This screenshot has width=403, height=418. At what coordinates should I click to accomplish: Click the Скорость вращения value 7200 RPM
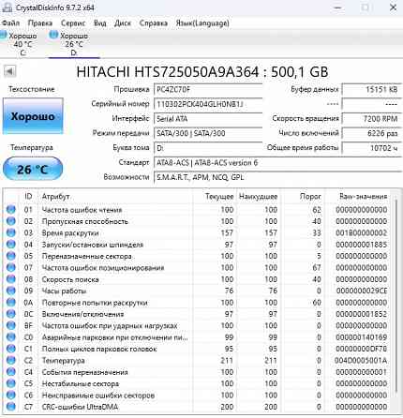coord(372,119)
